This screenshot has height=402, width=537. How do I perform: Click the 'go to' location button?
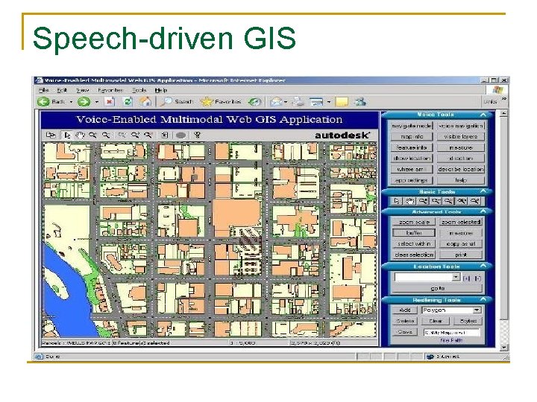coord(437,288)
